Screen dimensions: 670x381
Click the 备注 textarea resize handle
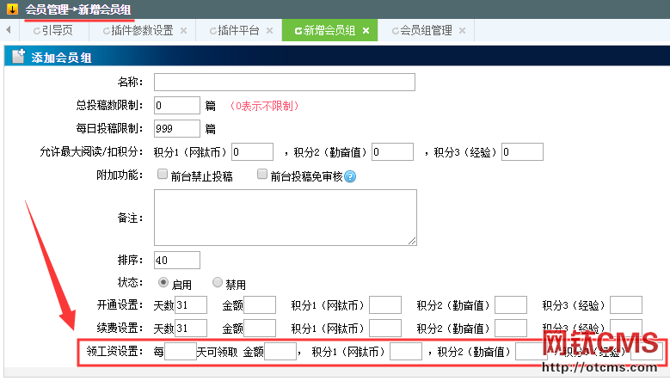click(x=412, y=241)
